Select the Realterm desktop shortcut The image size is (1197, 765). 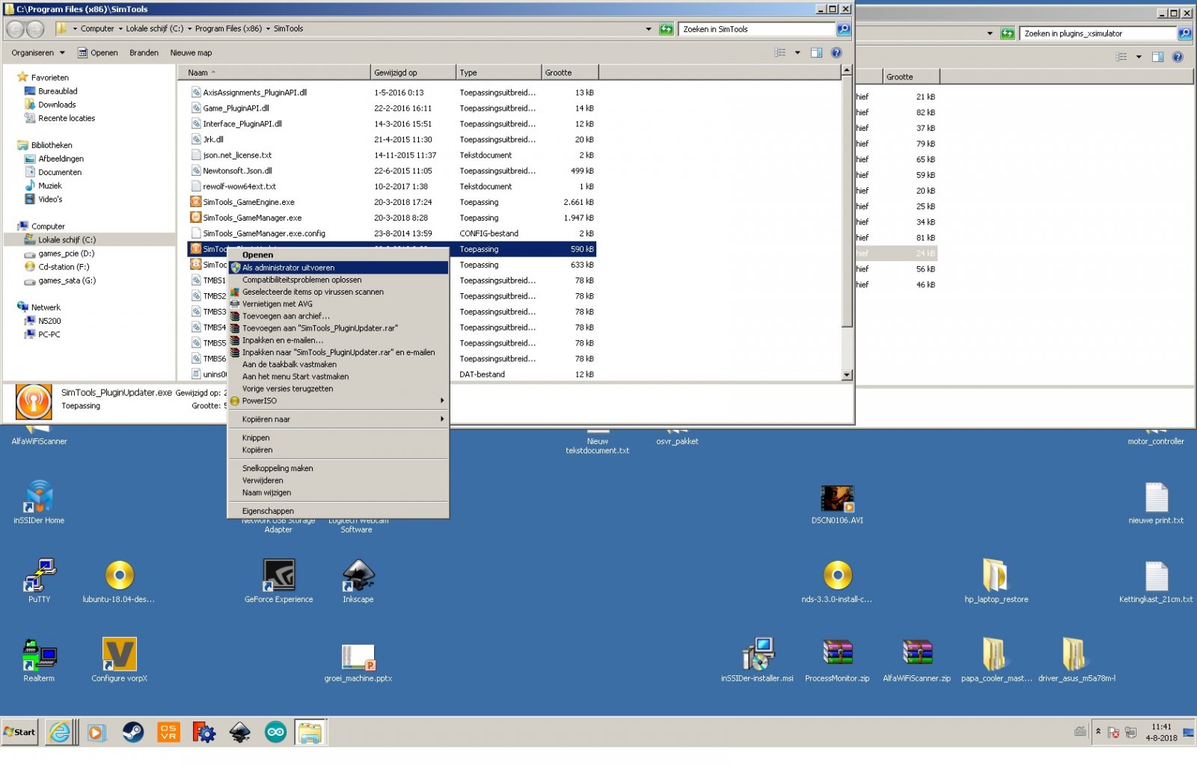pyautogui.click(x=39, y=660)
